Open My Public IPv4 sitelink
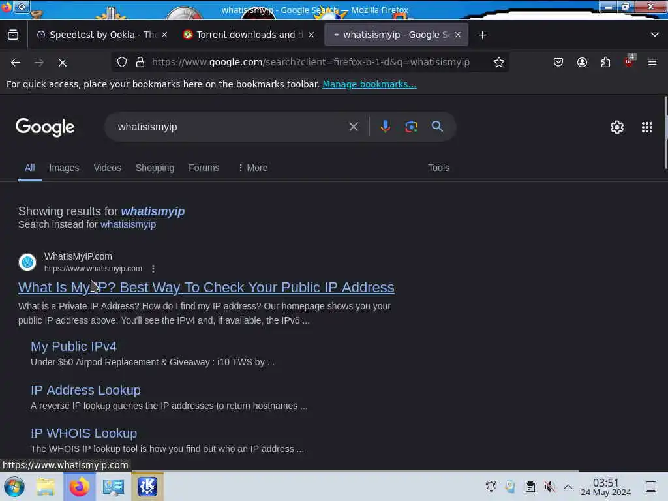This screenshot has height=501, width=668. pos(73,347)
